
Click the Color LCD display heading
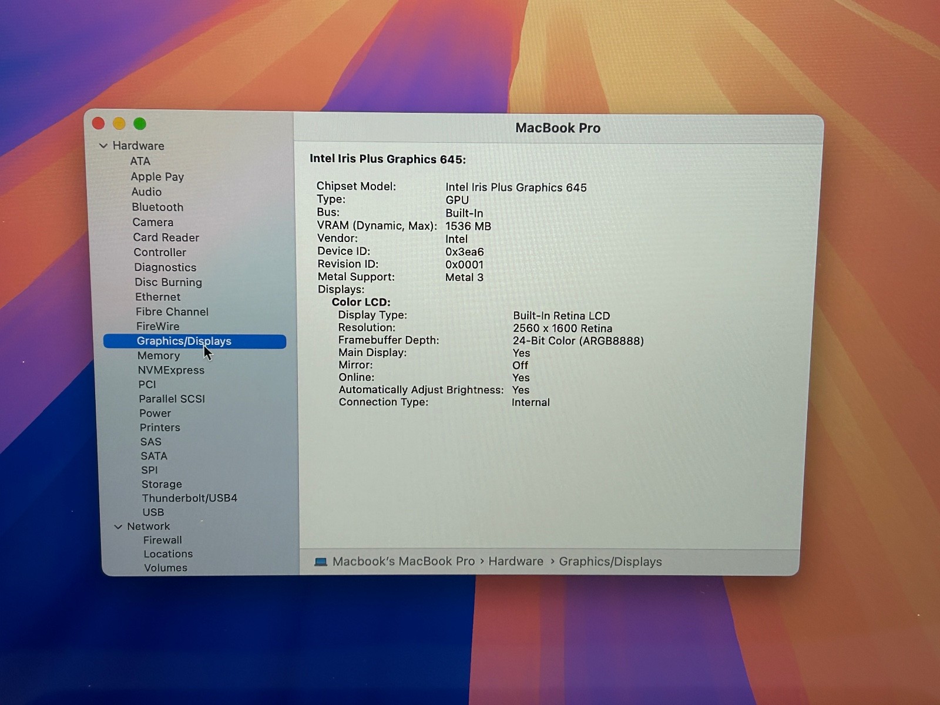tap(361, 302)
